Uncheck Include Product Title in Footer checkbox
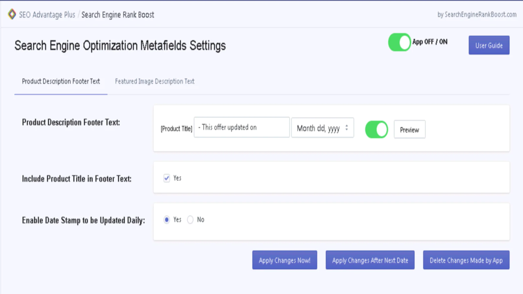523x294 pixels. point(167,178)
